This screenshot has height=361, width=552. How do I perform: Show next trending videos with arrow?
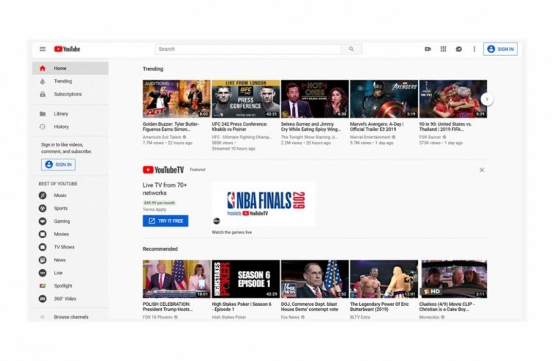pyautogui.click(x=487, y=99)
